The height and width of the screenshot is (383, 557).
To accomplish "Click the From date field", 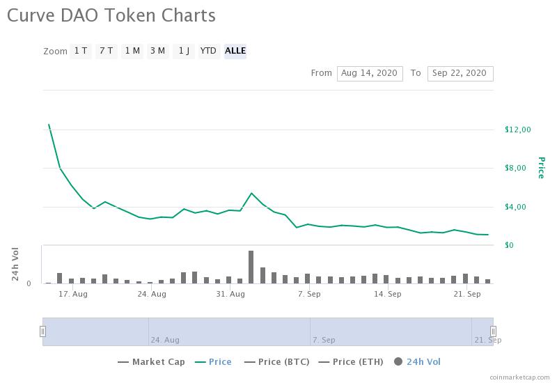I will 370,73.
